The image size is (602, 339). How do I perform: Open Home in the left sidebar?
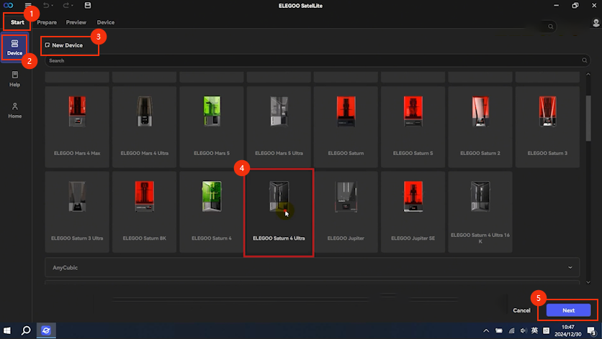click(x=14, y=111)
